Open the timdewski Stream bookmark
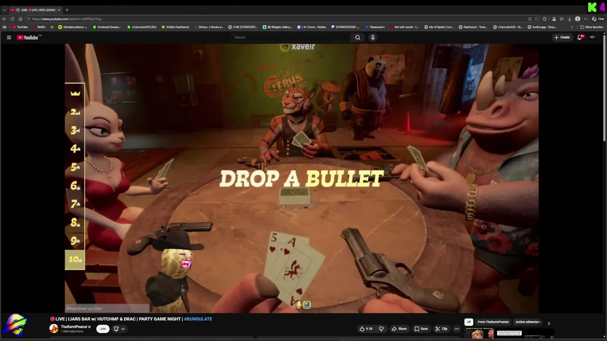Image resolution: width=607 pixels, height=341 pixels. [106, 27]
